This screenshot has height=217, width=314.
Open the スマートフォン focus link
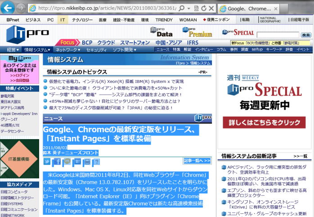pos(135,43)
